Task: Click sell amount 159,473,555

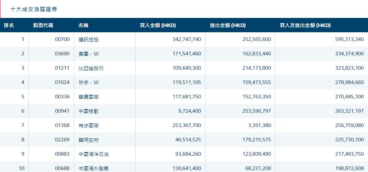Action: 257,82
